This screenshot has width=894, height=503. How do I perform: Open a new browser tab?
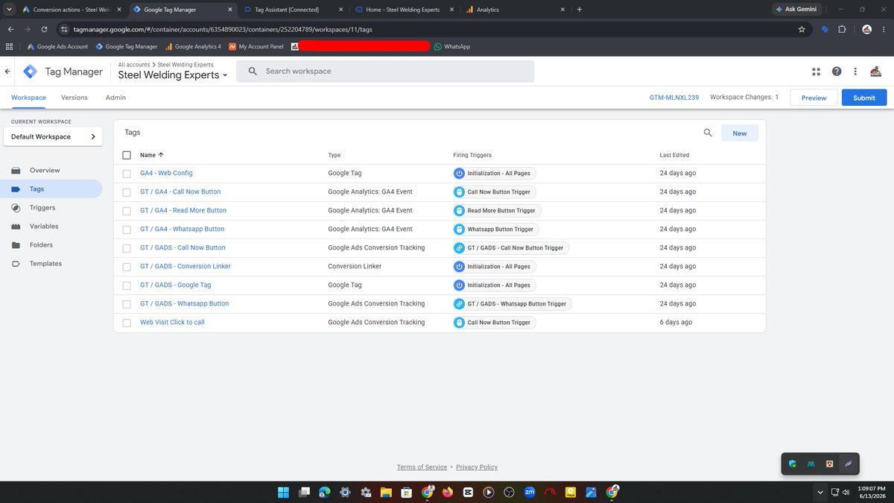pos(580,10)
